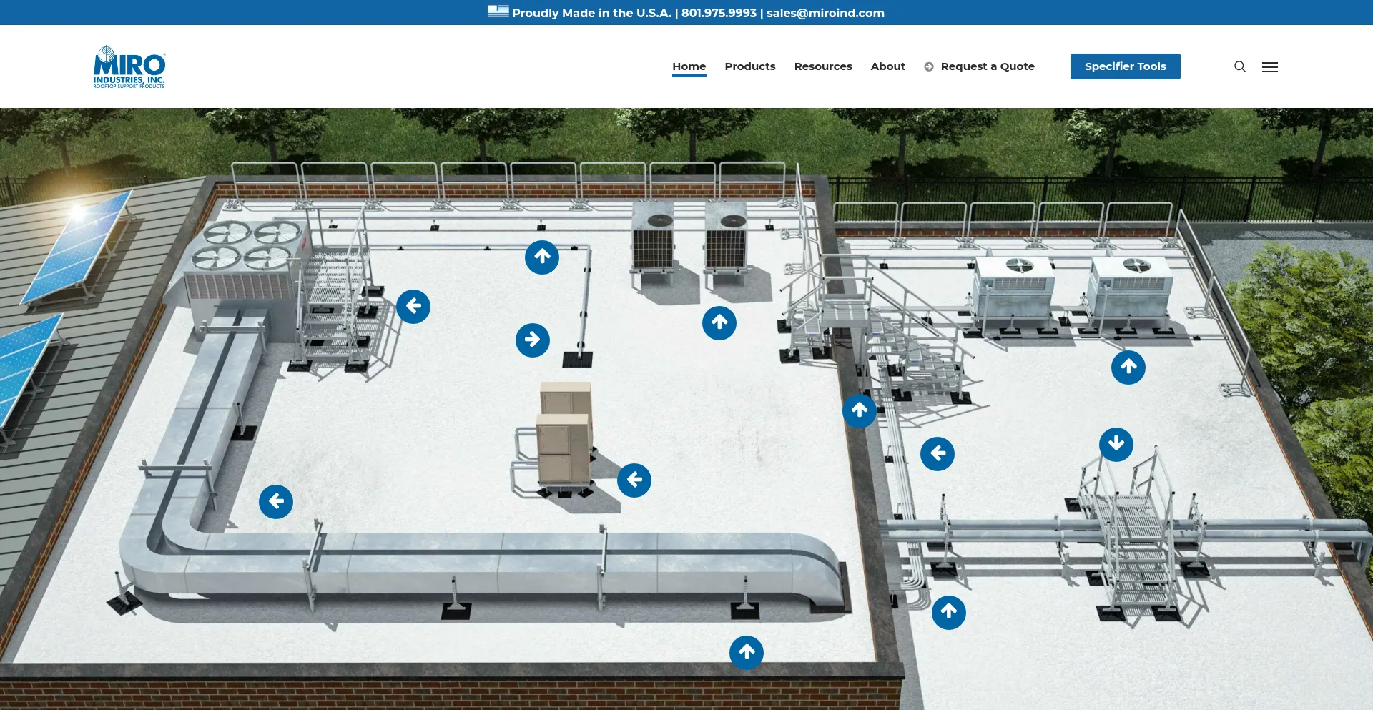Select the right-arrow hotspot near the pipe support
The width and height of the screenshot is (1373, 710).
[533, 340]
